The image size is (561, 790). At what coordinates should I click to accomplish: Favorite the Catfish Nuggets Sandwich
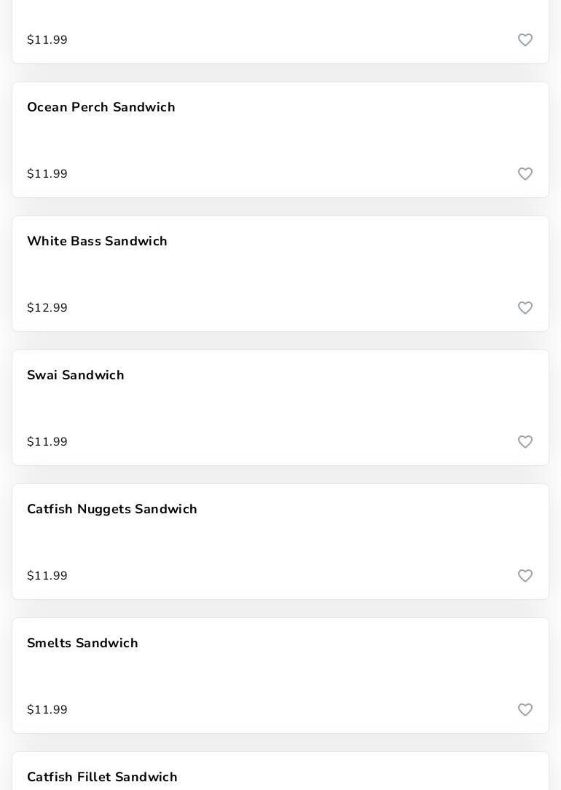pyautogui.click(x=525, y=576)
